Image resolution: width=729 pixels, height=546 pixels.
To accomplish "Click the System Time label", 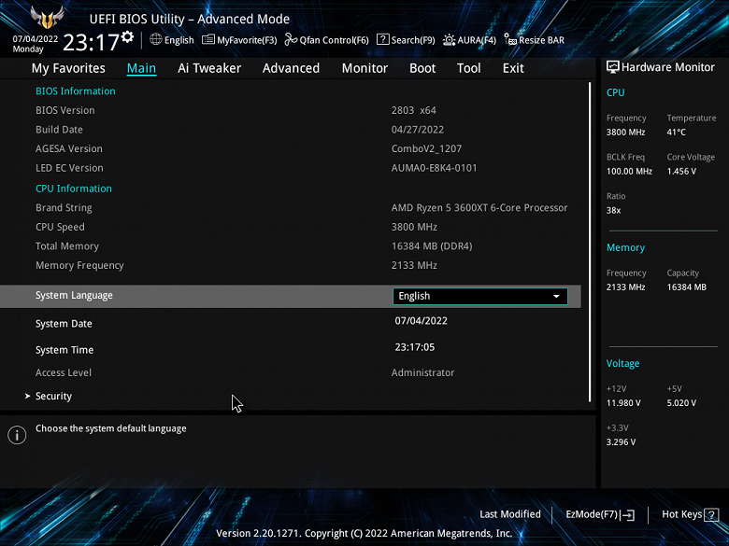I will [x=64, y=350].
